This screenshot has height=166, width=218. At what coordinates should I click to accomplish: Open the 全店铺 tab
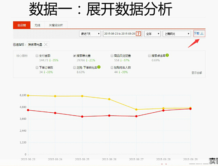click(22, 25)
